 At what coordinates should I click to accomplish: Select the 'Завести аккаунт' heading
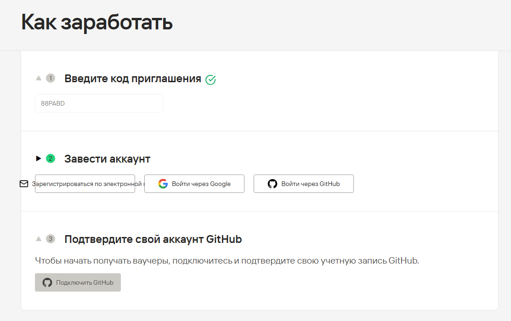[x=107, y=159]
